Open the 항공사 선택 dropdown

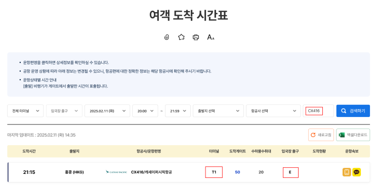(x=273, y=111)
